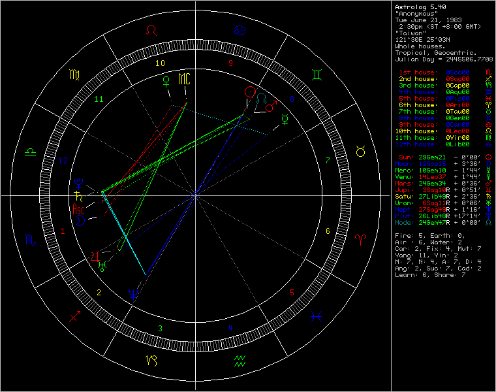Screen dimensions: 496x392
Task: Click the yellow MC label in the chart
Action: (x=184, y=79)
